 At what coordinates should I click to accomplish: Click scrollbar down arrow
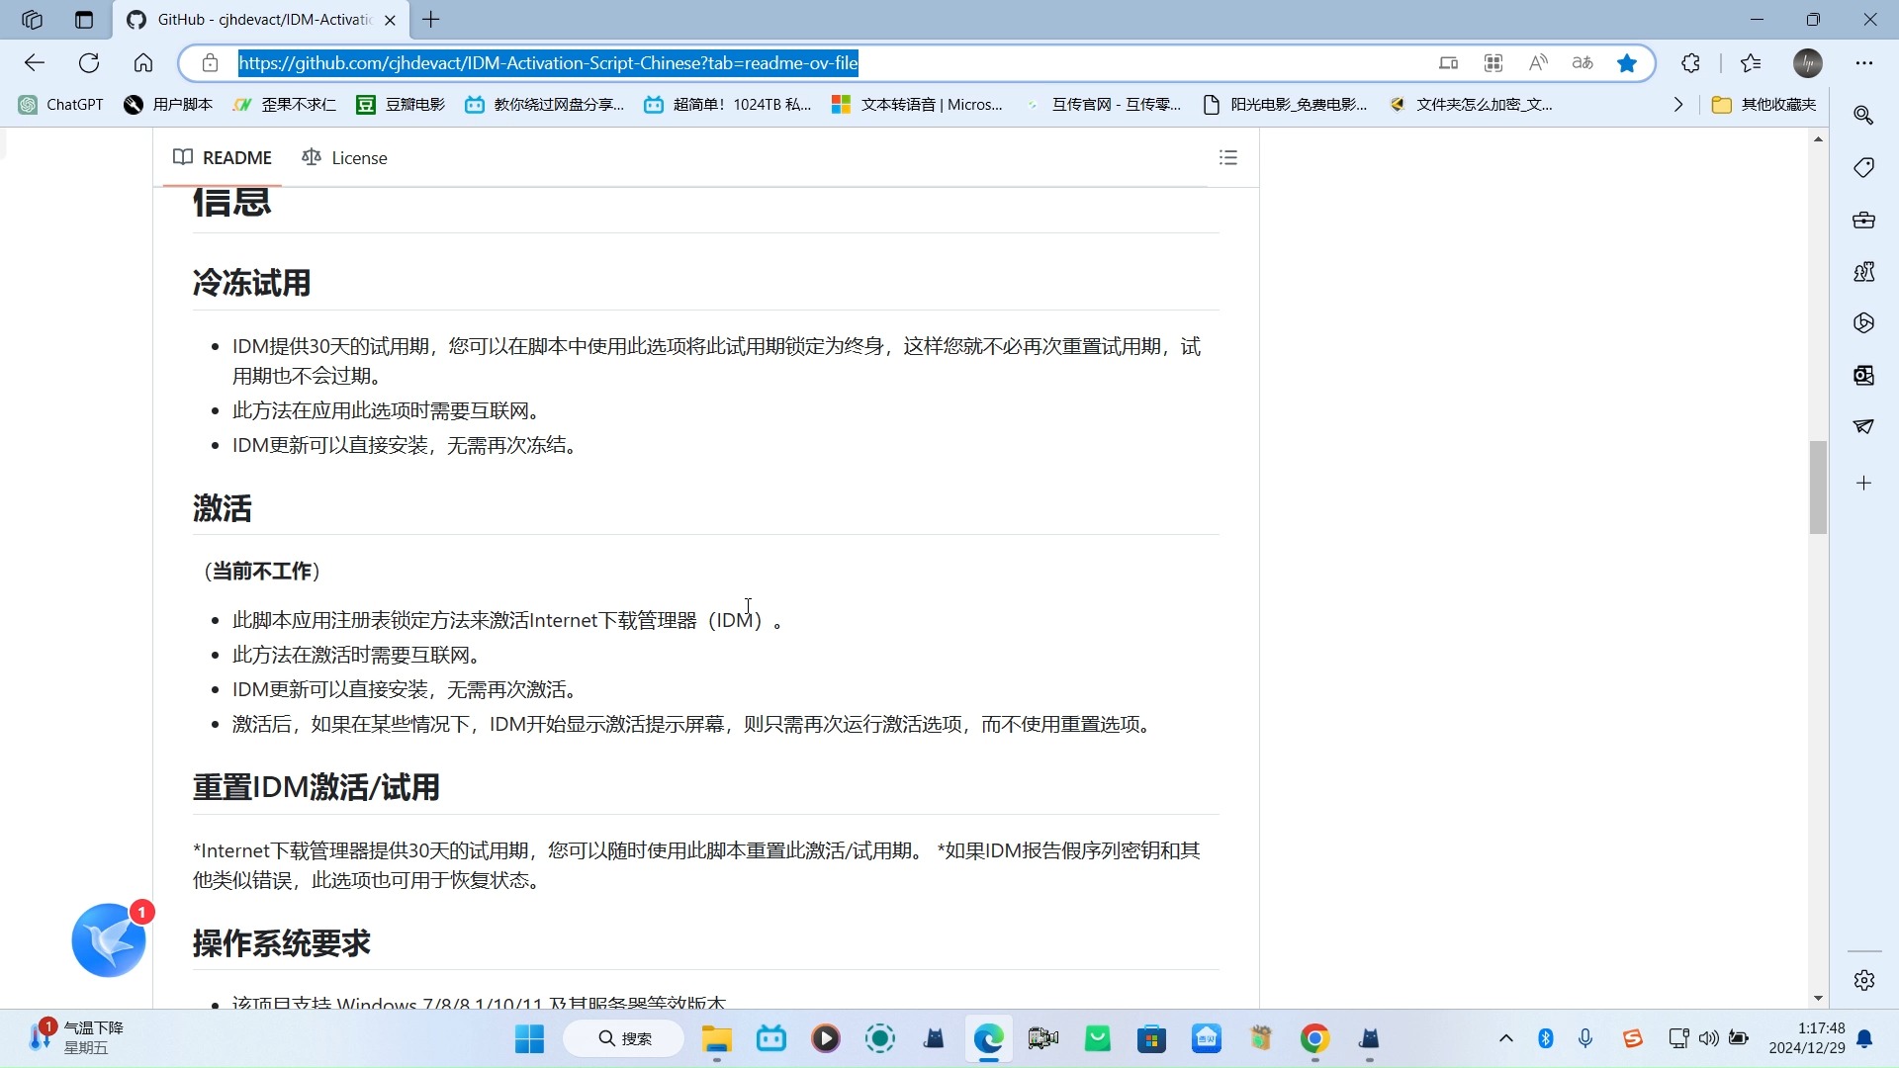click(1818, 999)
